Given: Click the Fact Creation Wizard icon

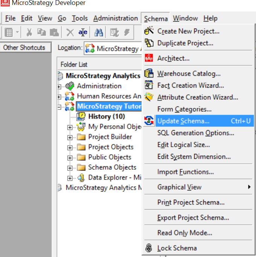Looking at the screenshot, I should click(149, 85).
